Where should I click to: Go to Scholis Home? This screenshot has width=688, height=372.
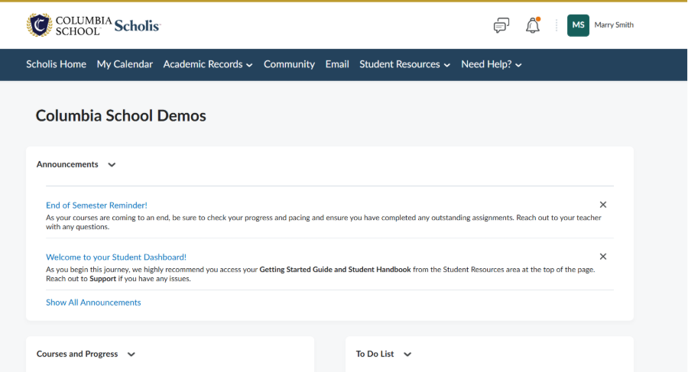(56, 64)
